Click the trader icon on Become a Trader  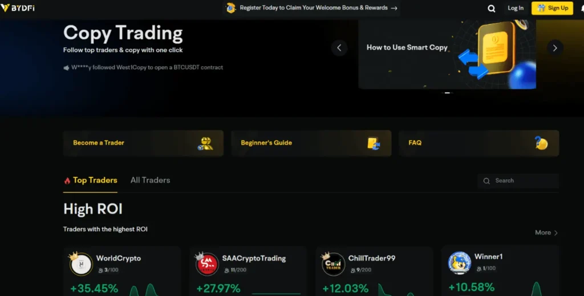click(205, 143)
